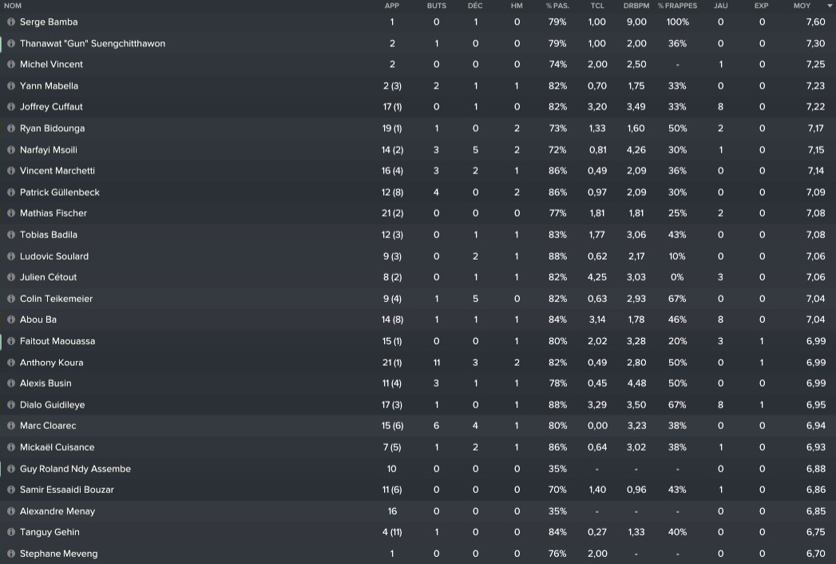Image resolution: width=836 pixels, height=564 pixels.
Task: Sort by APP column header
Action: point(392,6)
